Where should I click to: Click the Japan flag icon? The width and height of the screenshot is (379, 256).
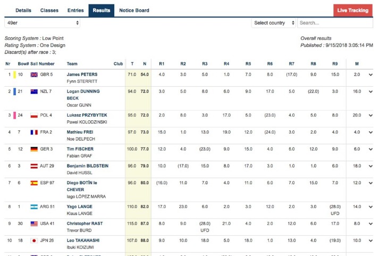[35, 241]
